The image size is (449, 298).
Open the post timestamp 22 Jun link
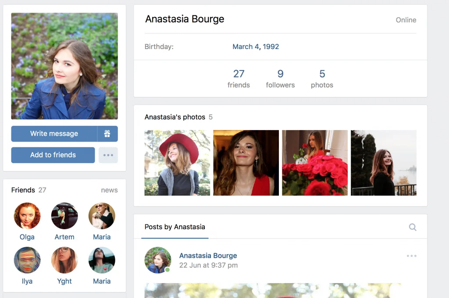pos(208,266)
